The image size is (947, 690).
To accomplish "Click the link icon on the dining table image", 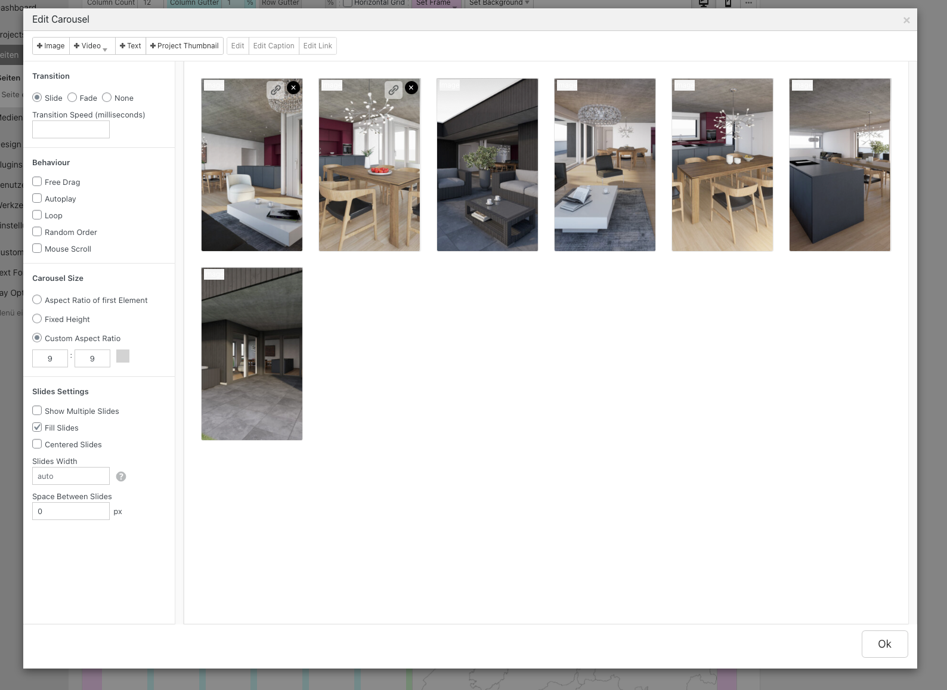I will tap(394, 90).
